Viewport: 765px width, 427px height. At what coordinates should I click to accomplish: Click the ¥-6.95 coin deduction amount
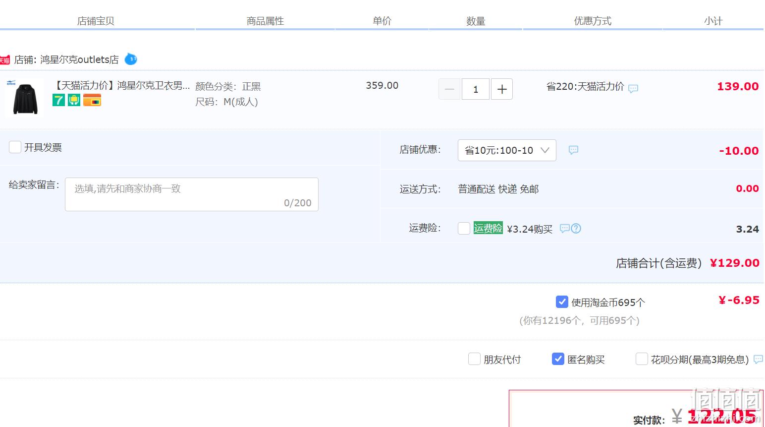click(x=739, y=300)
